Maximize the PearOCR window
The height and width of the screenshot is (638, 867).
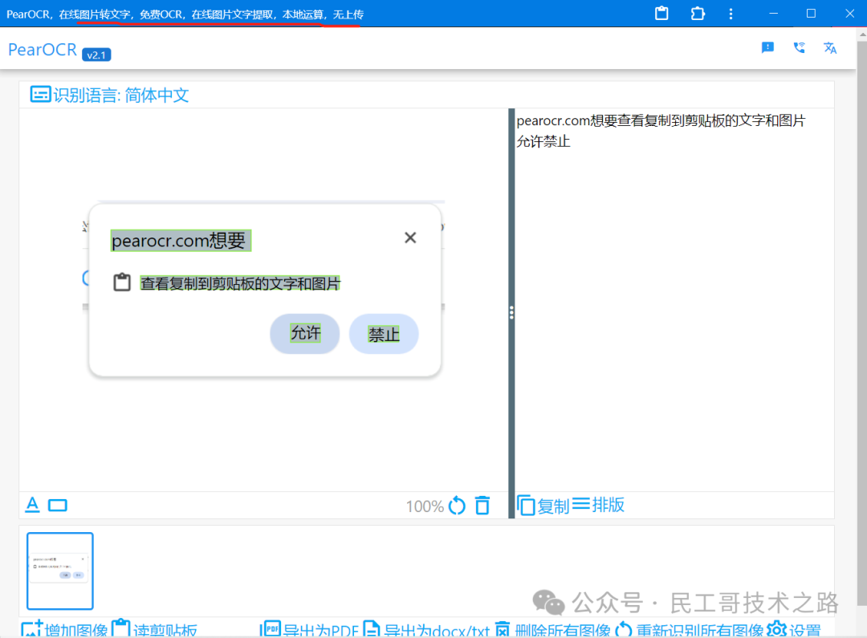click(x=811, y=14)
